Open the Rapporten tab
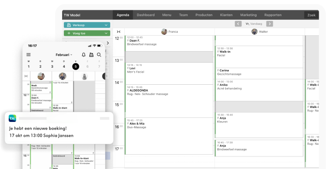The width and height of the screenshot is (329, 169). [273, 15]
